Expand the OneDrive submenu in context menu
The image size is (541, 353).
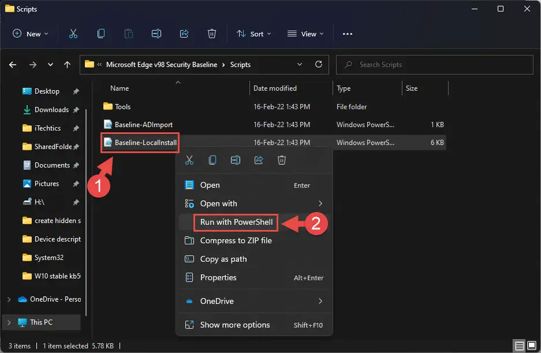(x=320, y=301)
